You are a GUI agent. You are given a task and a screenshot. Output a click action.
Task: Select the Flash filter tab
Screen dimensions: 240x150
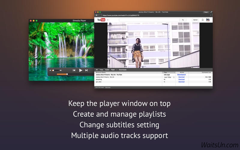(x=113, y=70)
